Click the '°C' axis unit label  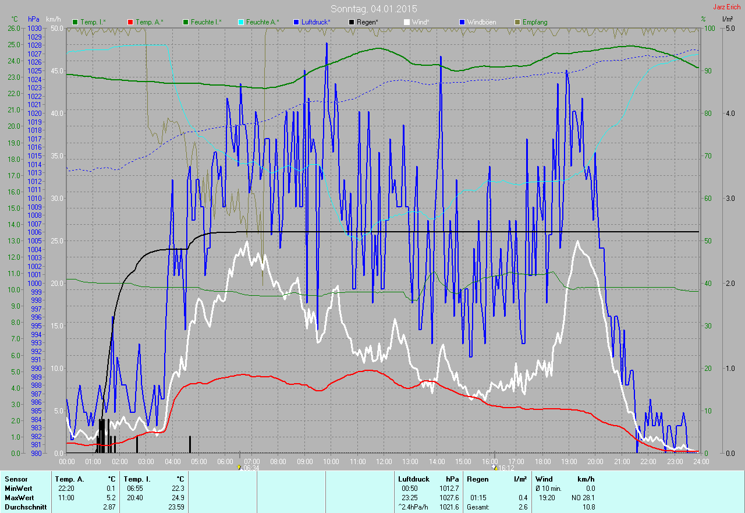[15, 19]
